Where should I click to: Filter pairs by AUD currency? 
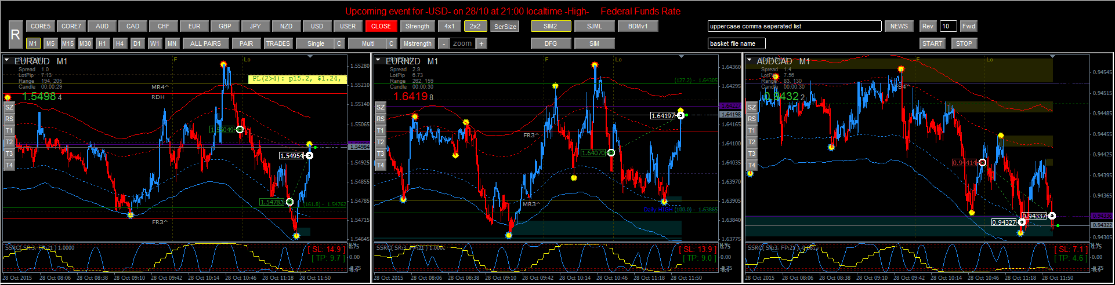[102, 26]
